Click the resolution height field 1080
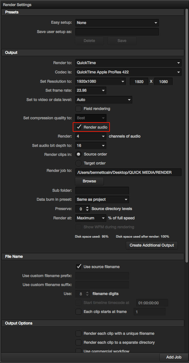 point(163,81)
